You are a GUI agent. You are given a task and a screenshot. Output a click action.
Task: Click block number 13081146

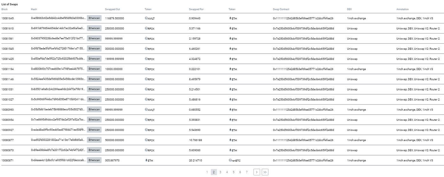point(8,79)
